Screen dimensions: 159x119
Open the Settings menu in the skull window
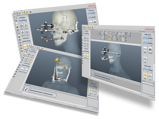(x=21, y=11)
